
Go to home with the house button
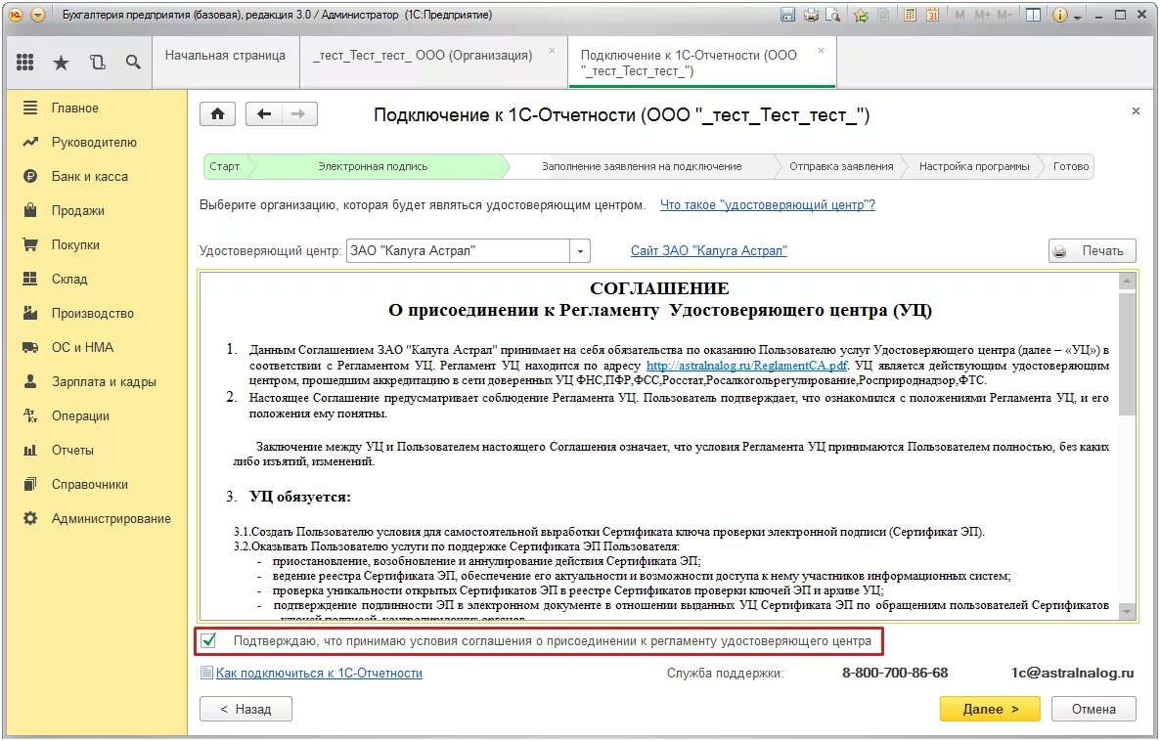[x=217, y=113]
